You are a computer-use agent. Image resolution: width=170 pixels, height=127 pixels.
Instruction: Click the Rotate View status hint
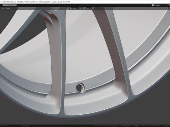4,126
